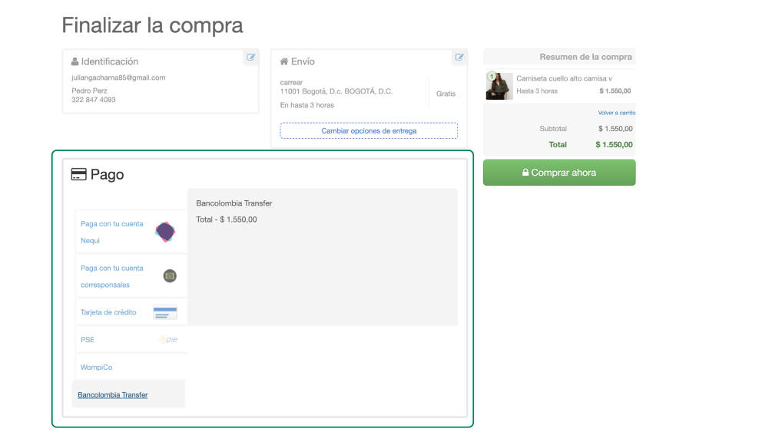
Task: Select Paga con tu cuenta corresponsales
Action: (112, 276)
